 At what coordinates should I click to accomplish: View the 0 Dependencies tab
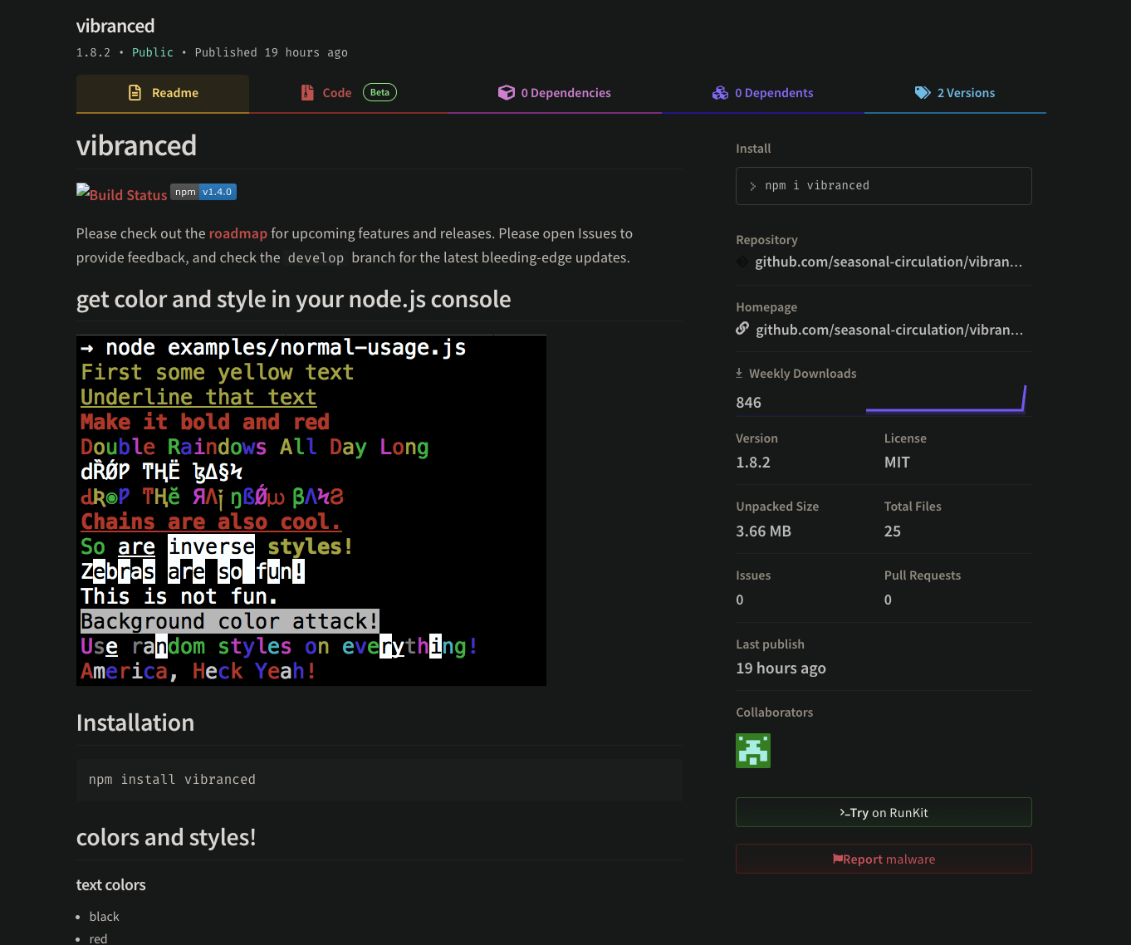[x=565, y=92]
